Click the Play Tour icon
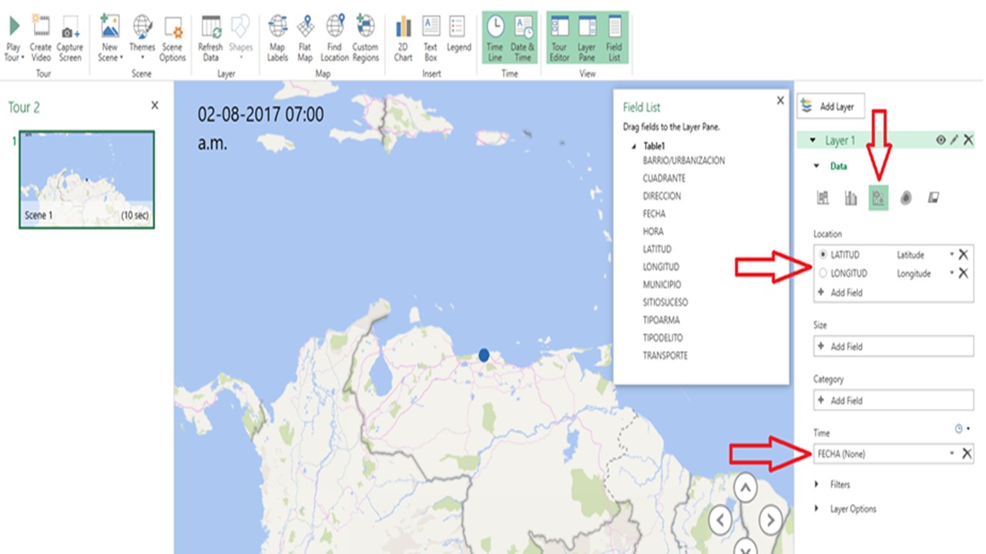 coord(13,28)
